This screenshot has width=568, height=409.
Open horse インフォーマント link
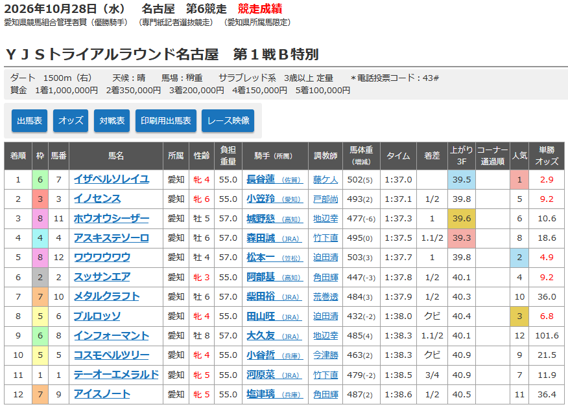point(112,336)
